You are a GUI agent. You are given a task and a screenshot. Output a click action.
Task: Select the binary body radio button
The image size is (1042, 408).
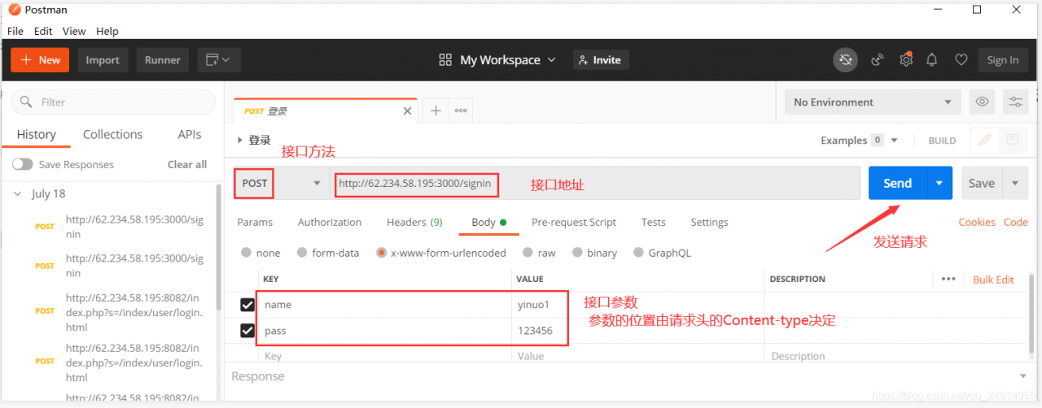(x=577, y=253)
